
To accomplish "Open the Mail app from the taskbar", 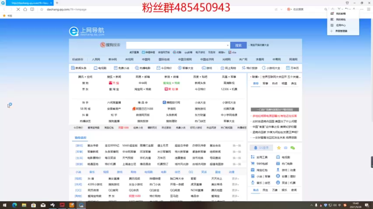I will coord(43,205).
